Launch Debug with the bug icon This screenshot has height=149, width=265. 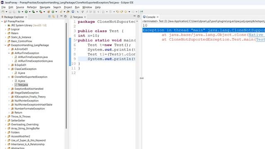coord(19,12)
